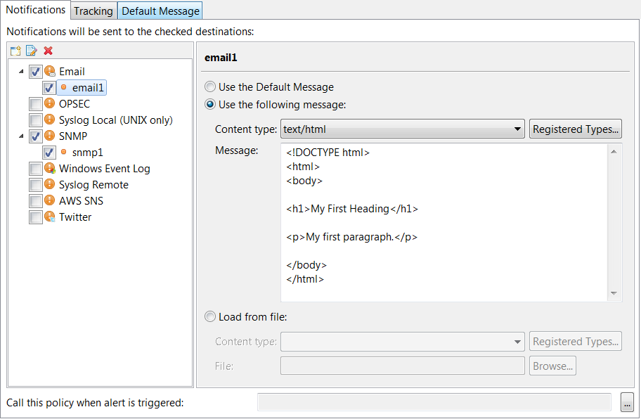Click the Windows Event Log icon

[x=50, y=168]
